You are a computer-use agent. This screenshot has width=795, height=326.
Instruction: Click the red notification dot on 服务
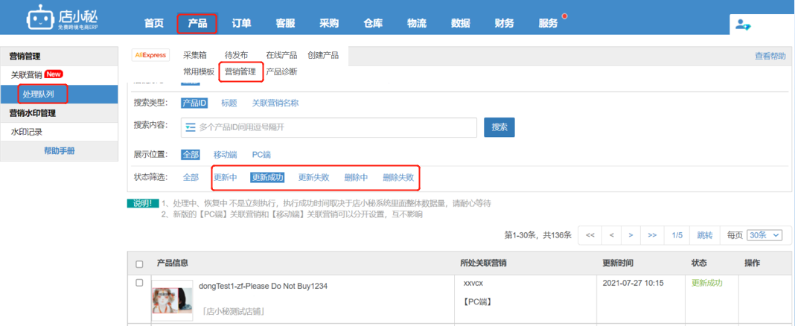564,16
